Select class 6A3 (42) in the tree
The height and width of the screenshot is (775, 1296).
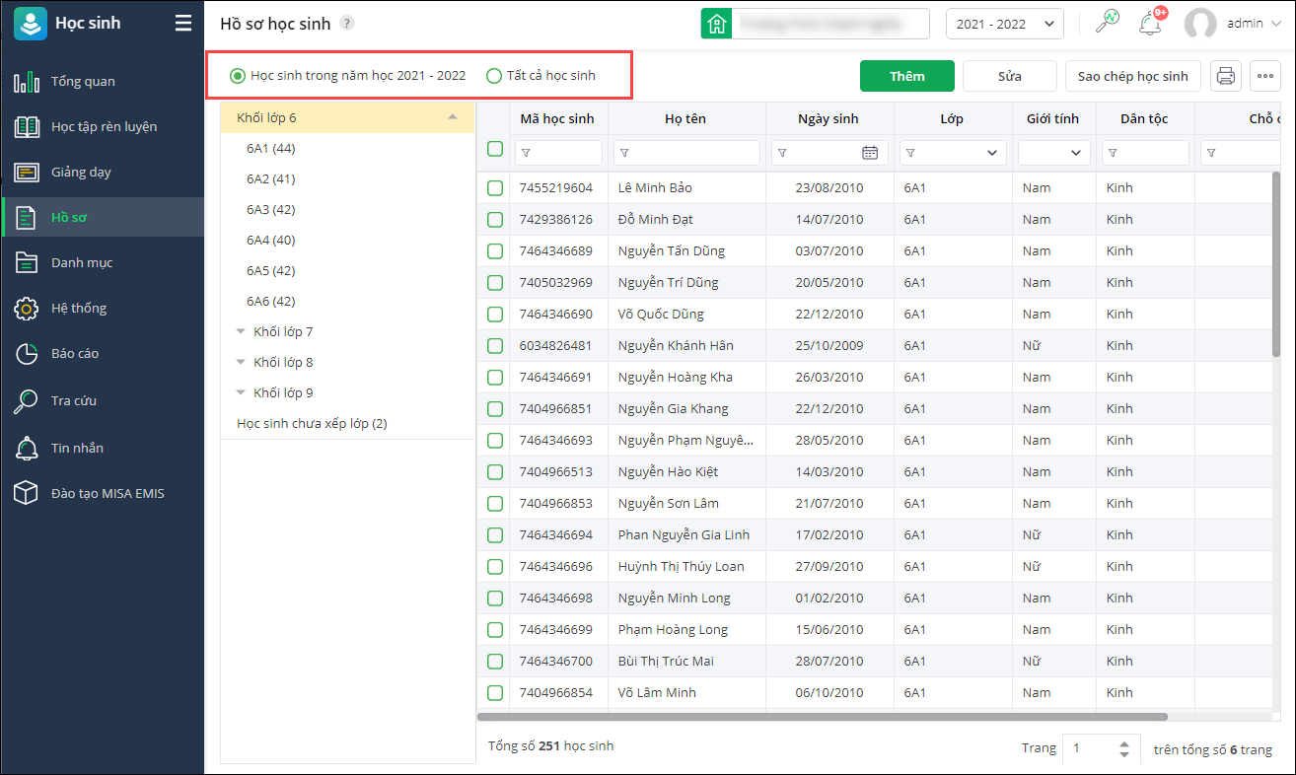(x=271, y=209)
